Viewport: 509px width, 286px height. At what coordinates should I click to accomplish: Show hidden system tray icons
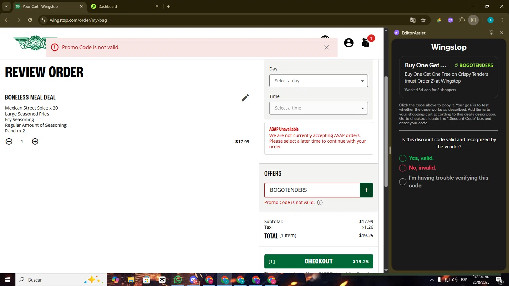(x=432, y=280)
